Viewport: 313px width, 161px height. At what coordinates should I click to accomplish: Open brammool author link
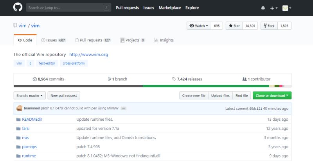point(32,108)
